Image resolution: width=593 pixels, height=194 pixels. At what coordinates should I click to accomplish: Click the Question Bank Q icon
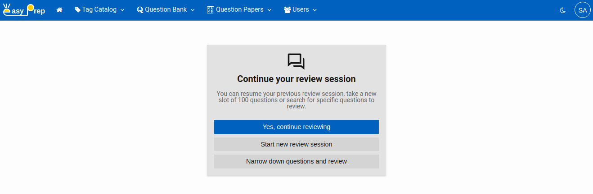(140, 10)
